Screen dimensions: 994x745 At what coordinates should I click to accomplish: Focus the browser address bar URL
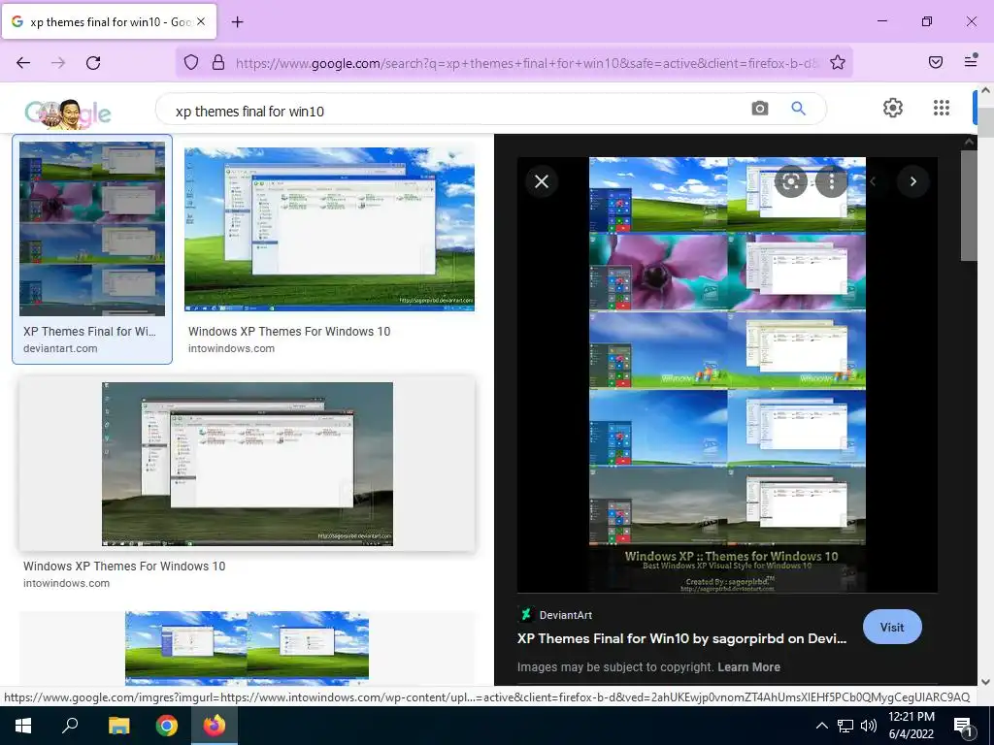526,63
